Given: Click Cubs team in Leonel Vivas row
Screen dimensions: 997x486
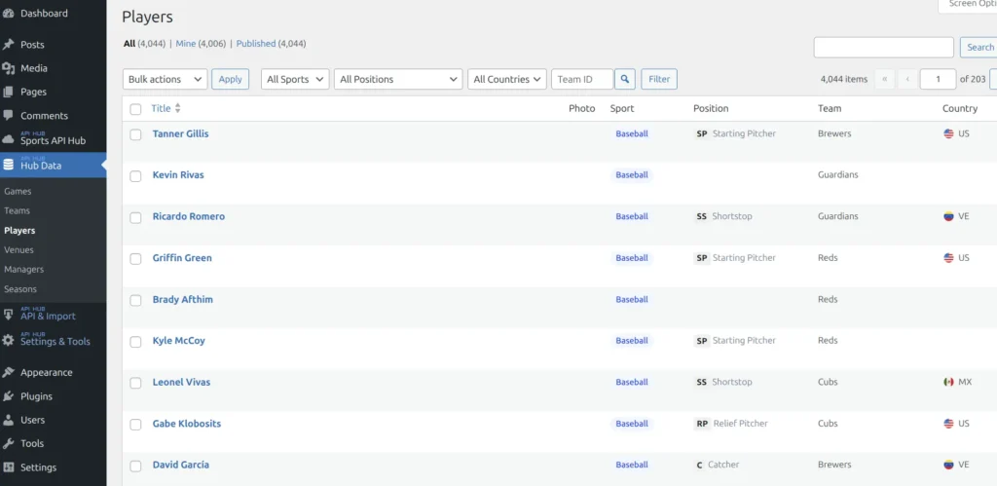Looking at the screenshot, I should (x=828, y=382).
